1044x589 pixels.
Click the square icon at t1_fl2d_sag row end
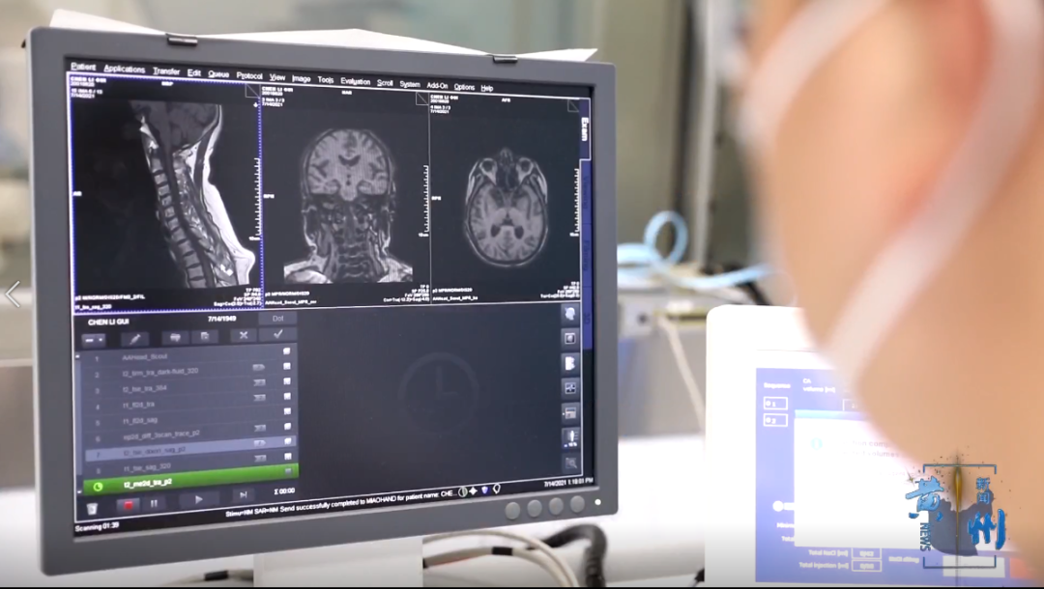[x=288, y=410]
